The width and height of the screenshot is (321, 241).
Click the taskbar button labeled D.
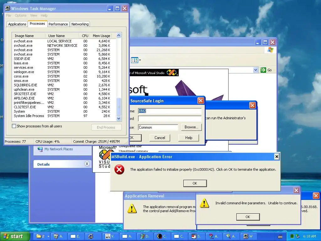point(145,236)
